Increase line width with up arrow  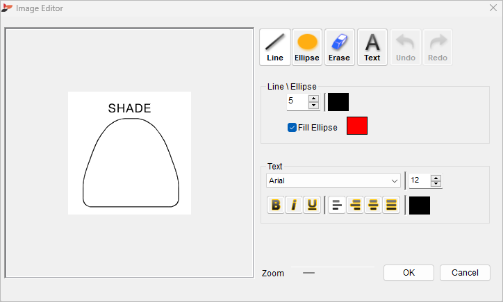313,99
